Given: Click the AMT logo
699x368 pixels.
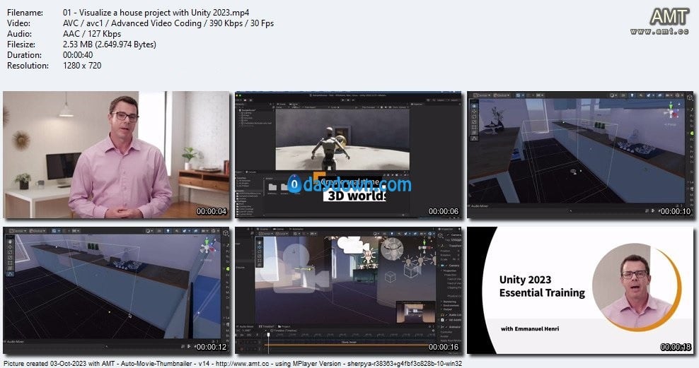Looking at the screenshot, I should 669,17.
